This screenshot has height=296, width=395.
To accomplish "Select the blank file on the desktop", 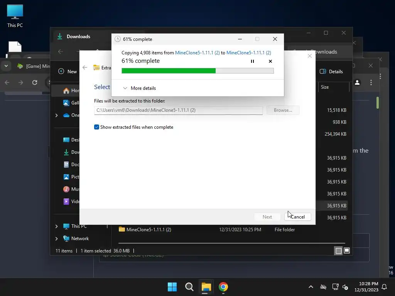I will point(15,47).
